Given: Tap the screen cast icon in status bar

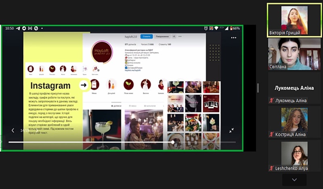Looking at the screenshot, I should point(211,28).
